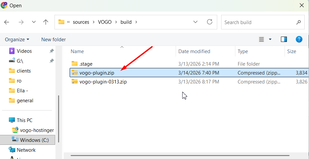Unpin Videos using its pin icon
Viewport: 309px width, 159px height.
[x=51, y=51]
